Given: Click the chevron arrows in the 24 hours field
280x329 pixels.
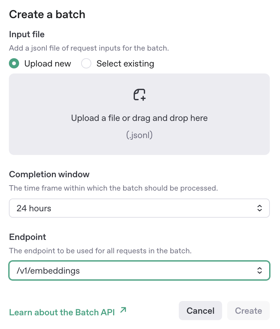Looking at the screenshot, I should point(260,208).
